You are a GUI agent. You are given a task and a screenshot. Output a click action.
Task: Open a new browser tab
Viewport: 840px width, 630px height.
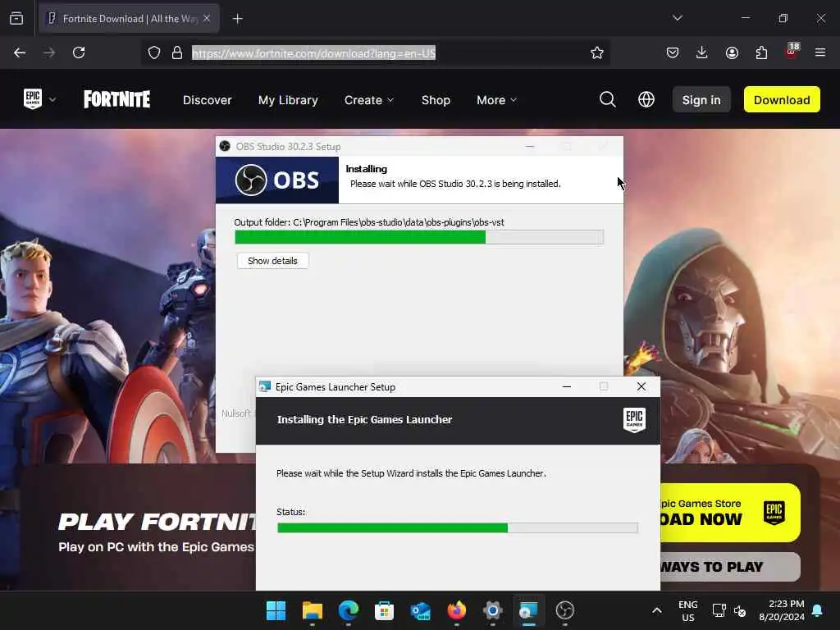click(237, 19)
